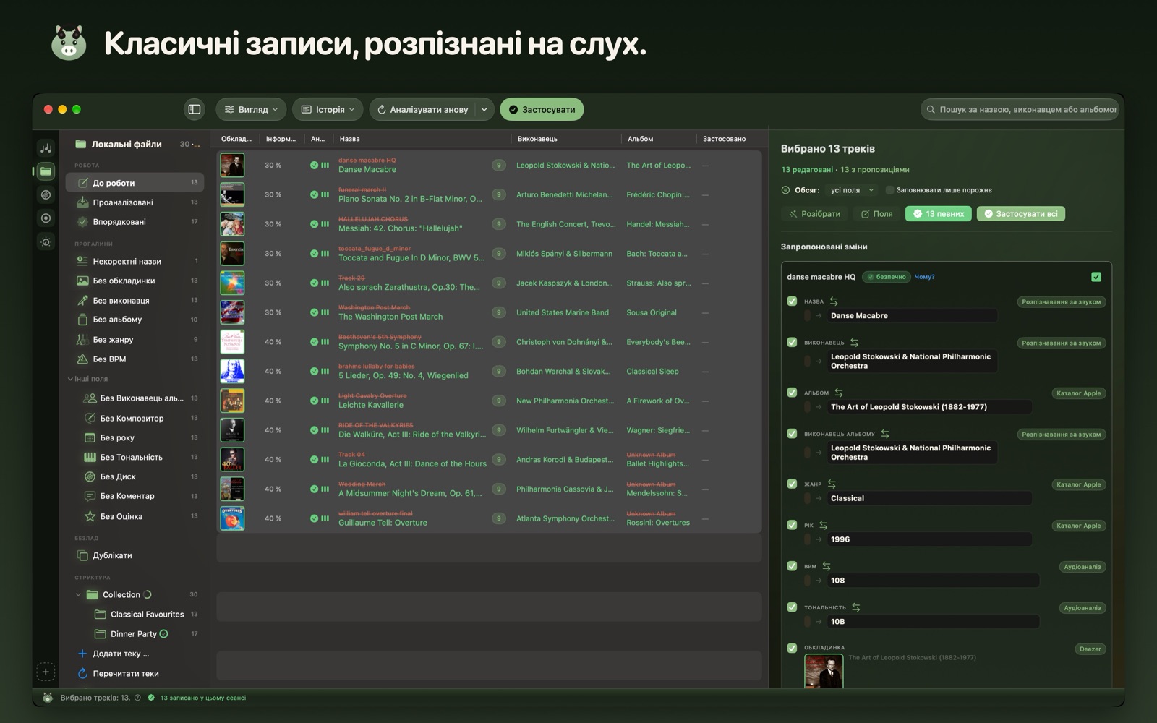Click the record circle icon in left rail
Screen dimensions: 1157x723
coord(46,218)
